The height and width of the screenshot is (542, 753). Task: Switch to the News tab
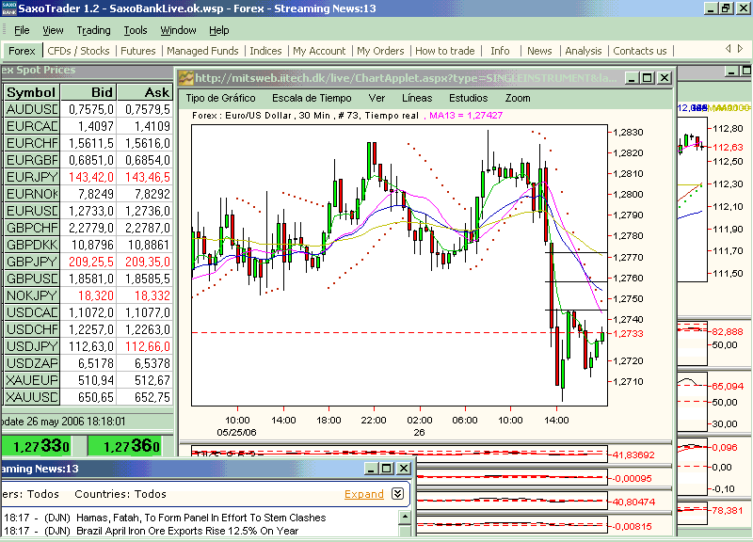click(x=539, y=51)
